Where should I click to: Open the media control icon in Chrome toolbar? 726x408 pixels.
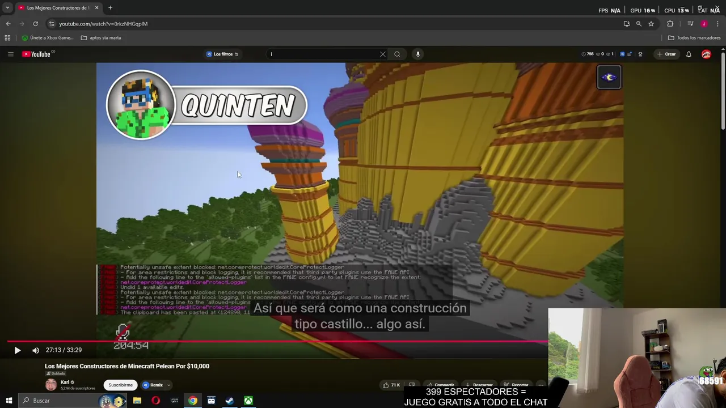coord(690,24)
